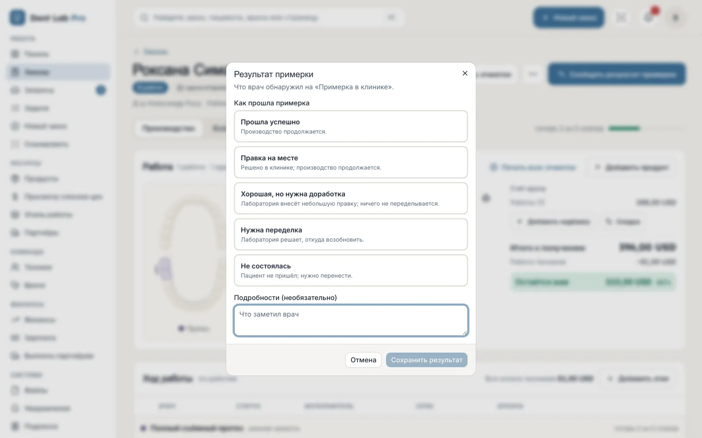Click Сохранить результат button
Viewport: 702px width, 438px height.
click(x=427, y=360)
